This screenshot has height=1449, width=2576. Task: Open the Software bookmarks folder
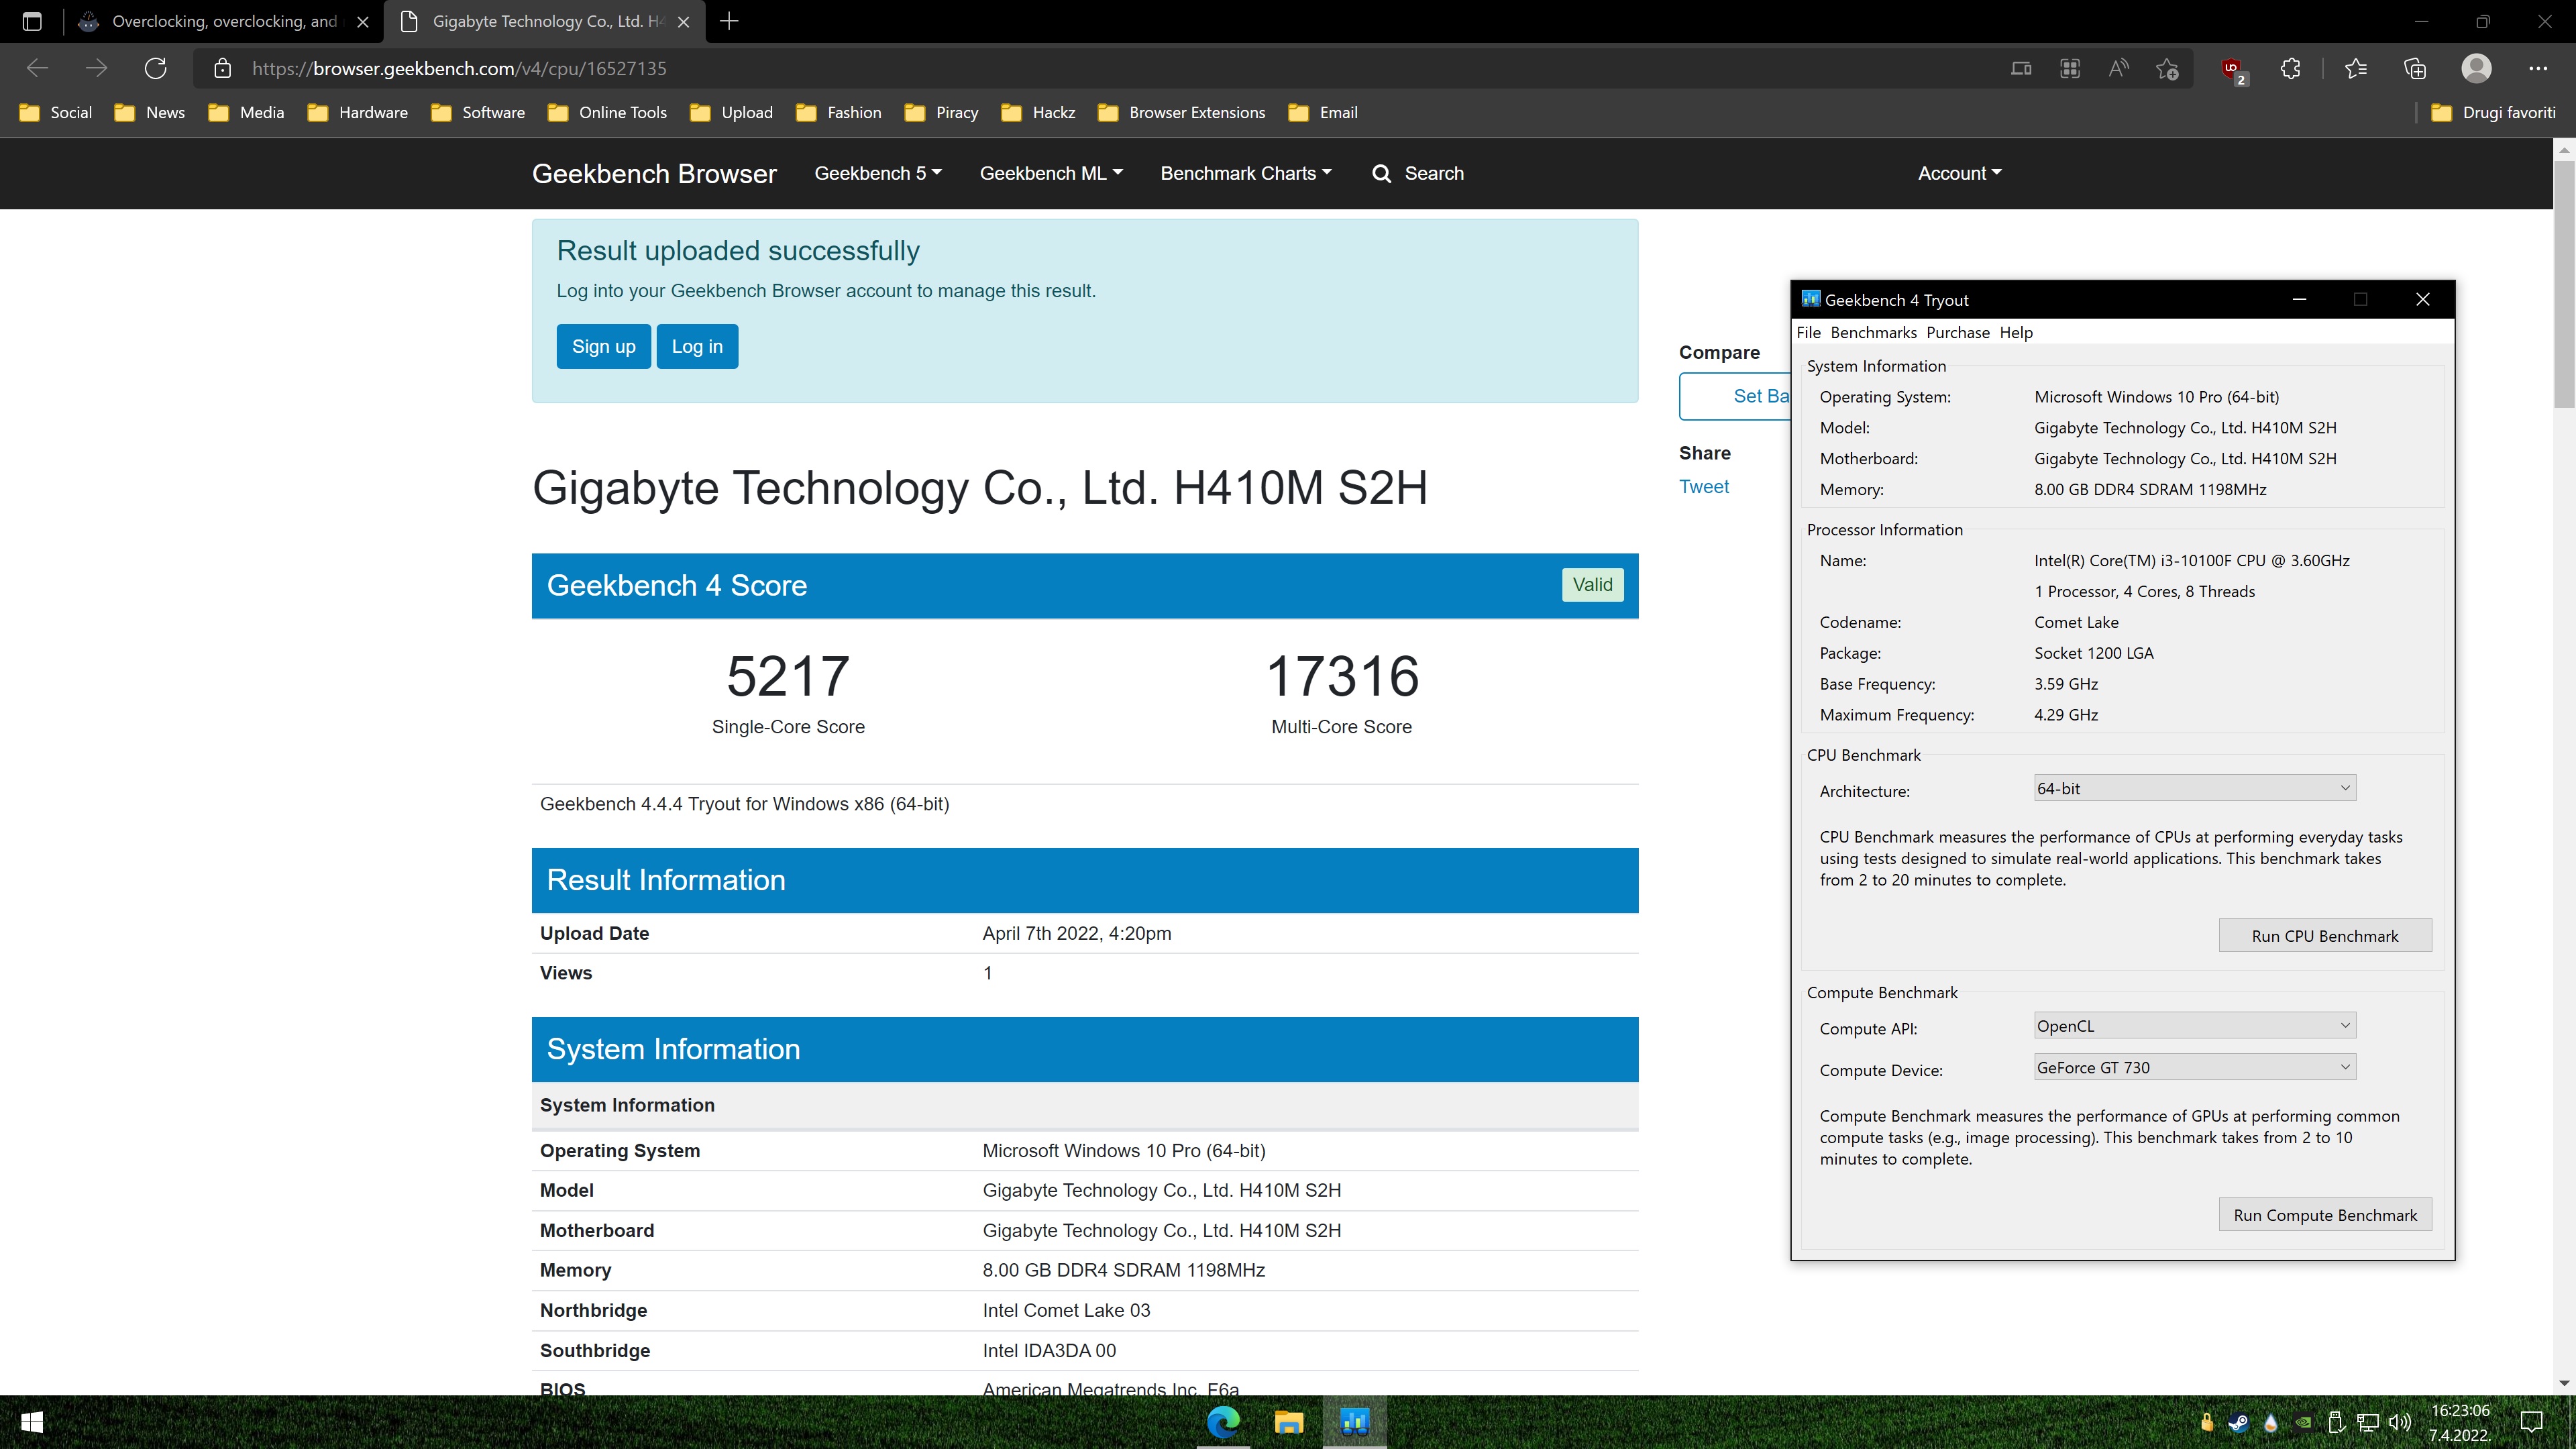point(478,112)
